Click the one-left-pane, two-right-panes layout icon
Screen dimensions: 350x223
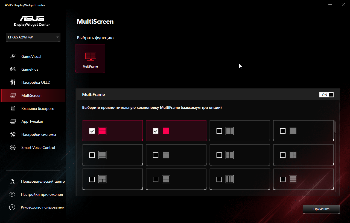coord(293,155)
